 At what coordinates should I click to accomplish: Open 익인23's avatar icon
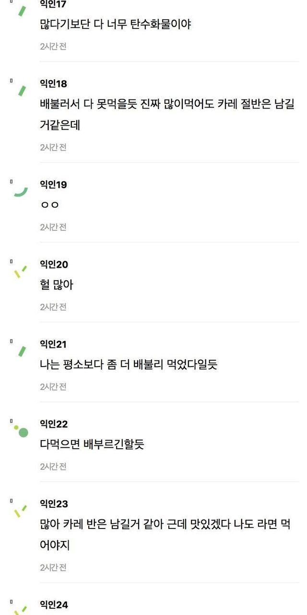20,511
